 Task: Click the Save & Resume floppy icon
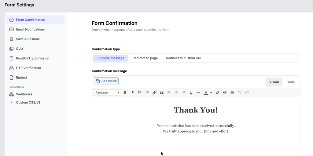[x=11, y=39]
